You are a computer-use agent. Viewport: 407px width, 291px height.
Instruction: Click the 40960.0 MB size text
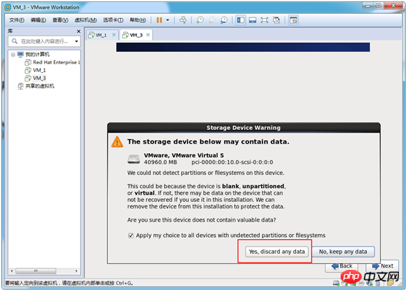160,162
